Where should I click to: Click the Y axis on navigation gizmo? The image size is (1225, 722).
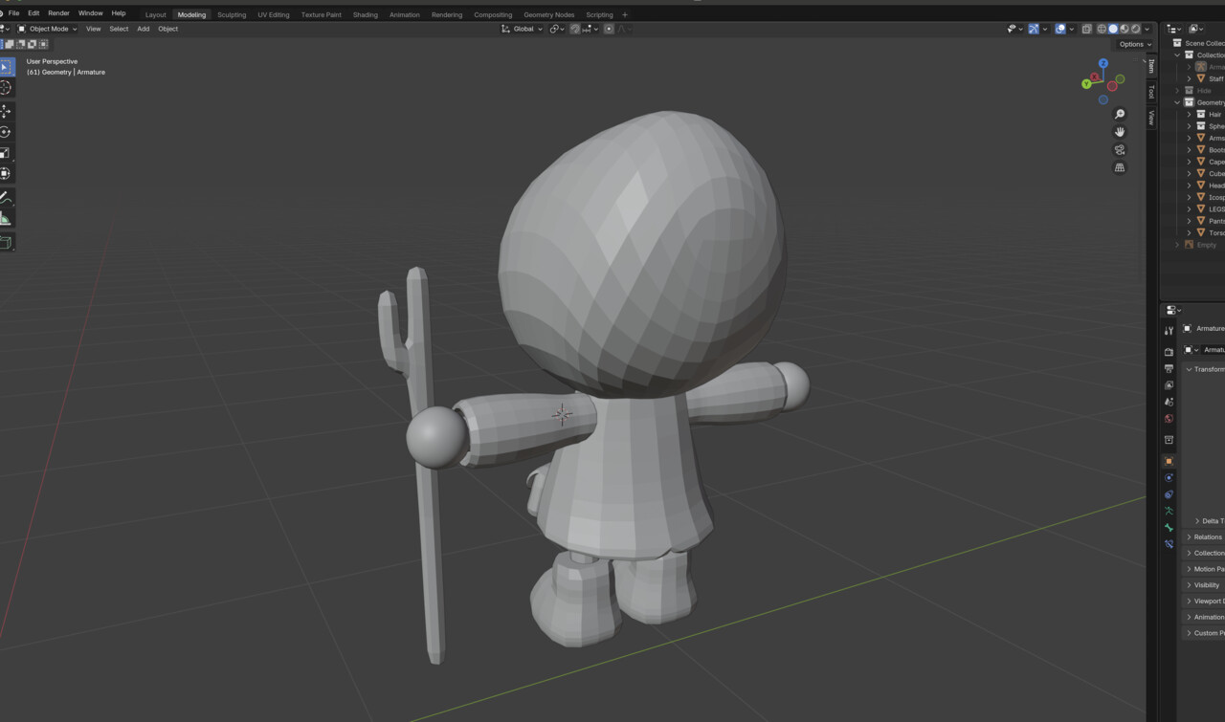coord(1086,84)
